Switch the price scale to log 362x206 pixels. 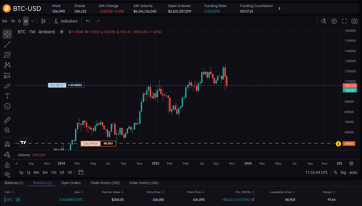343,172
